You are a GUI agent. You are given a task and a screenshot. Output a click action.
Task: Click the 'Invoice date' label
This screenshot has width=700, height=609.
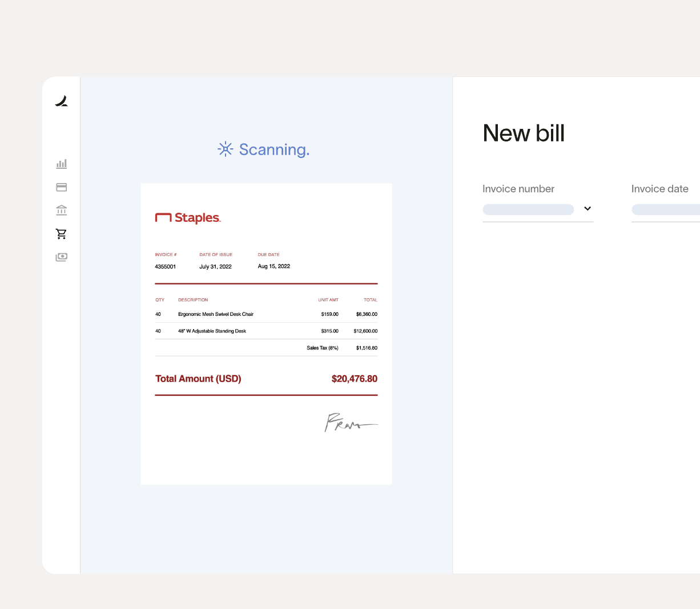tap(660, 189)
